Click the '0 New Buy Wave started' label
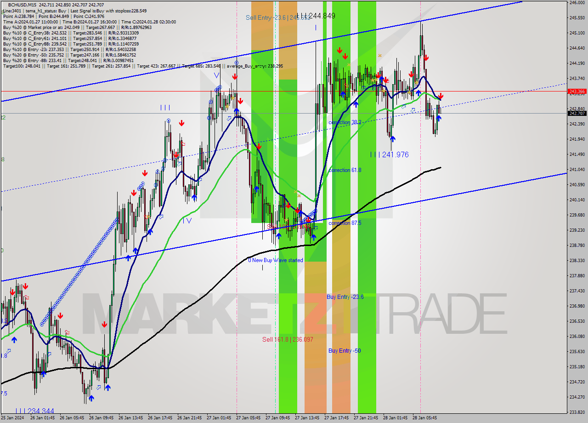The image size is (588, 423). pyautogui.click(x=276, y=260)
